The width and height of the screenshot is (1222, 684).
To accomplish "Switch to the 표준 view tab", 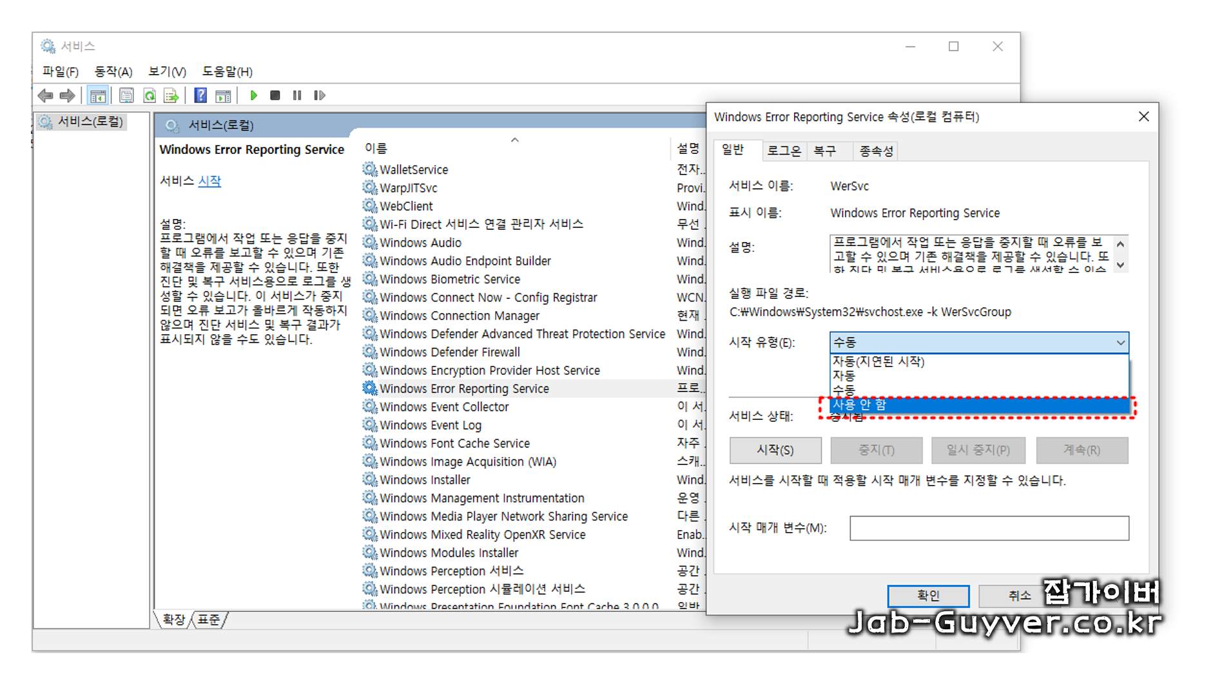I will (208, 620).
